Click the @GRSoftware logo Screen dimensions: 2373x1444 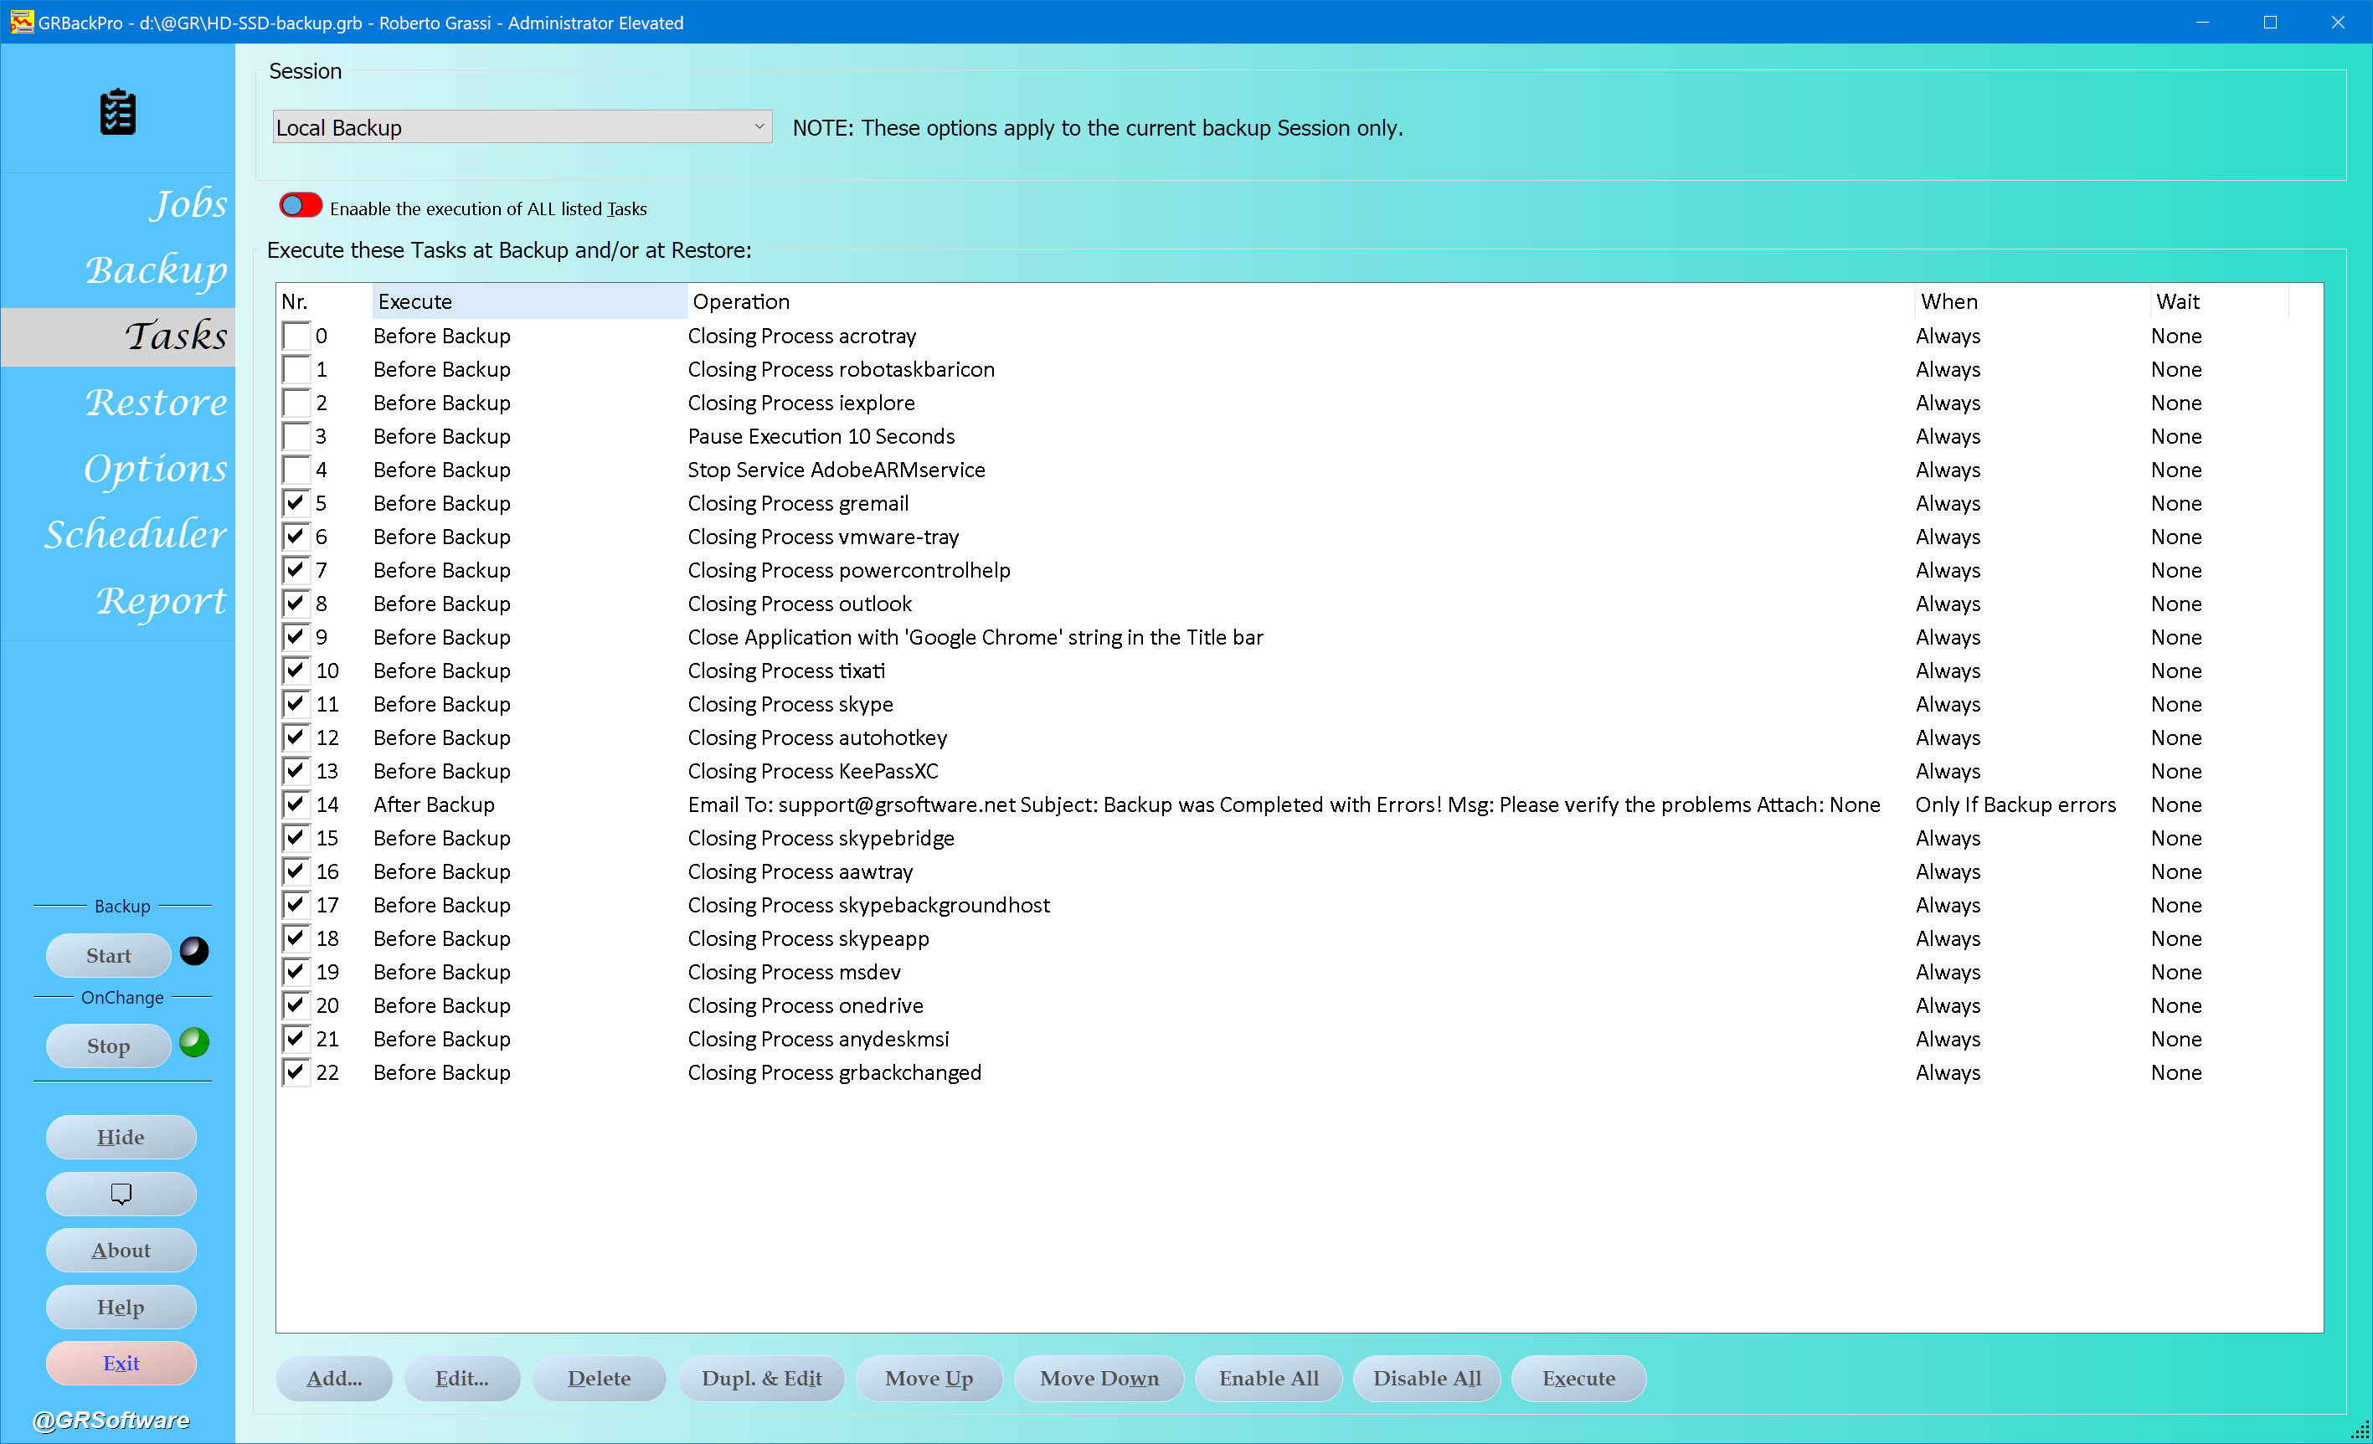[x=111, y=1420]
